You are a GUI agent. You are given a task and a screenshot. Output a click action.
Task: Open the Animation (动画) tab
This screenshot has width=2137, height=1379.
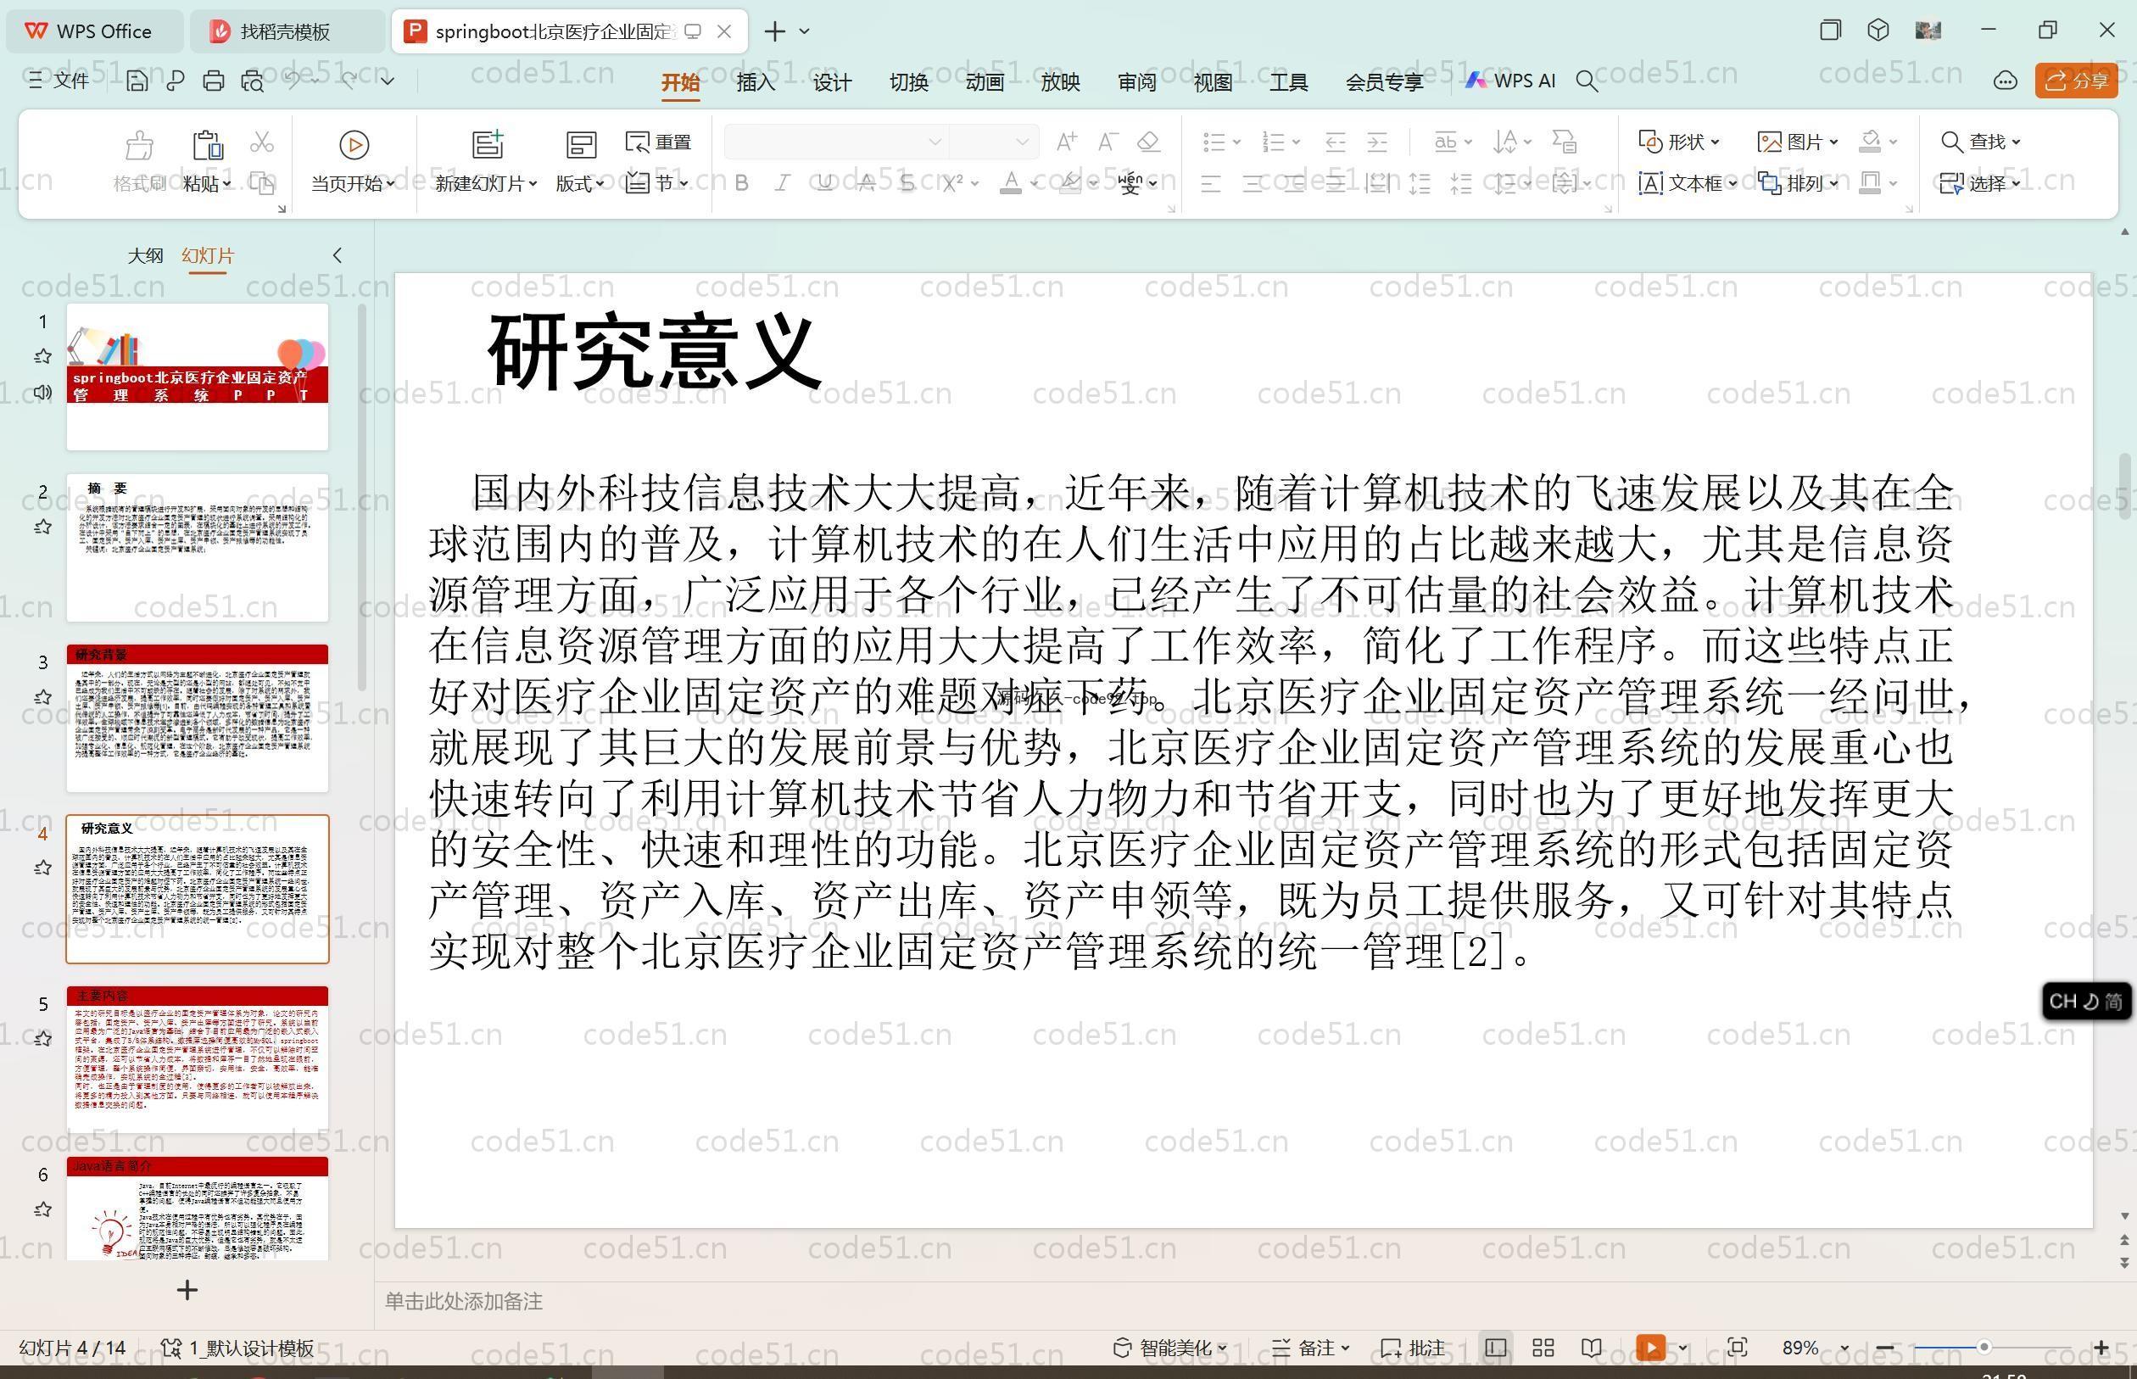coord(985,82)
